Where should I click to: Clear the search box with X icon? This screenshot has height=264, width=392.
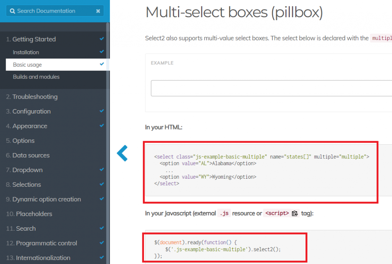tap(98, 11)
